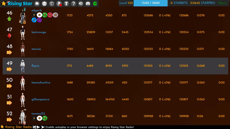
Task: Click edgerik's white record badge
Action: (x=39, y=15)
